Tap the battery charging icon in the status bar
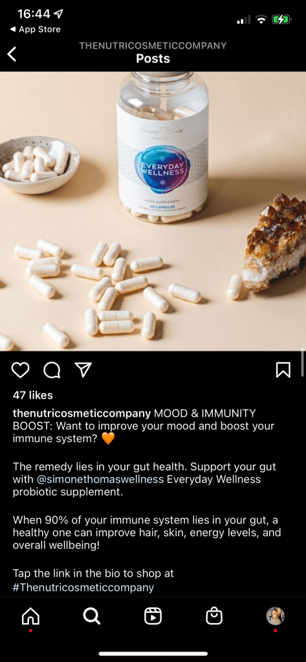 281,19
